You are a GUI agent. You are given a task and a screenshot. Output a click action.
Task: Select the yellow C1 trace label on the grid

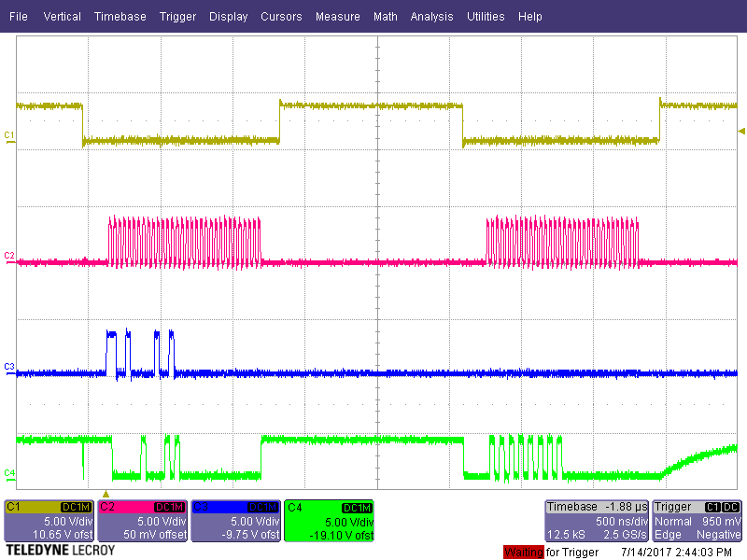click(x=7, y=134)
